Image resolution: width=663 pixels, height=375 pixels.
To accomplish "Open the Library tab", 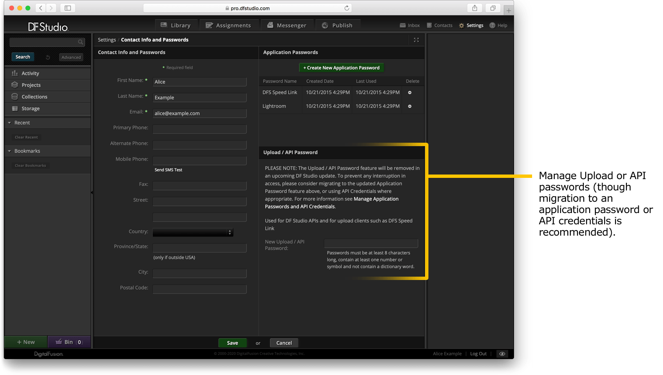I will tap(176, 25).
